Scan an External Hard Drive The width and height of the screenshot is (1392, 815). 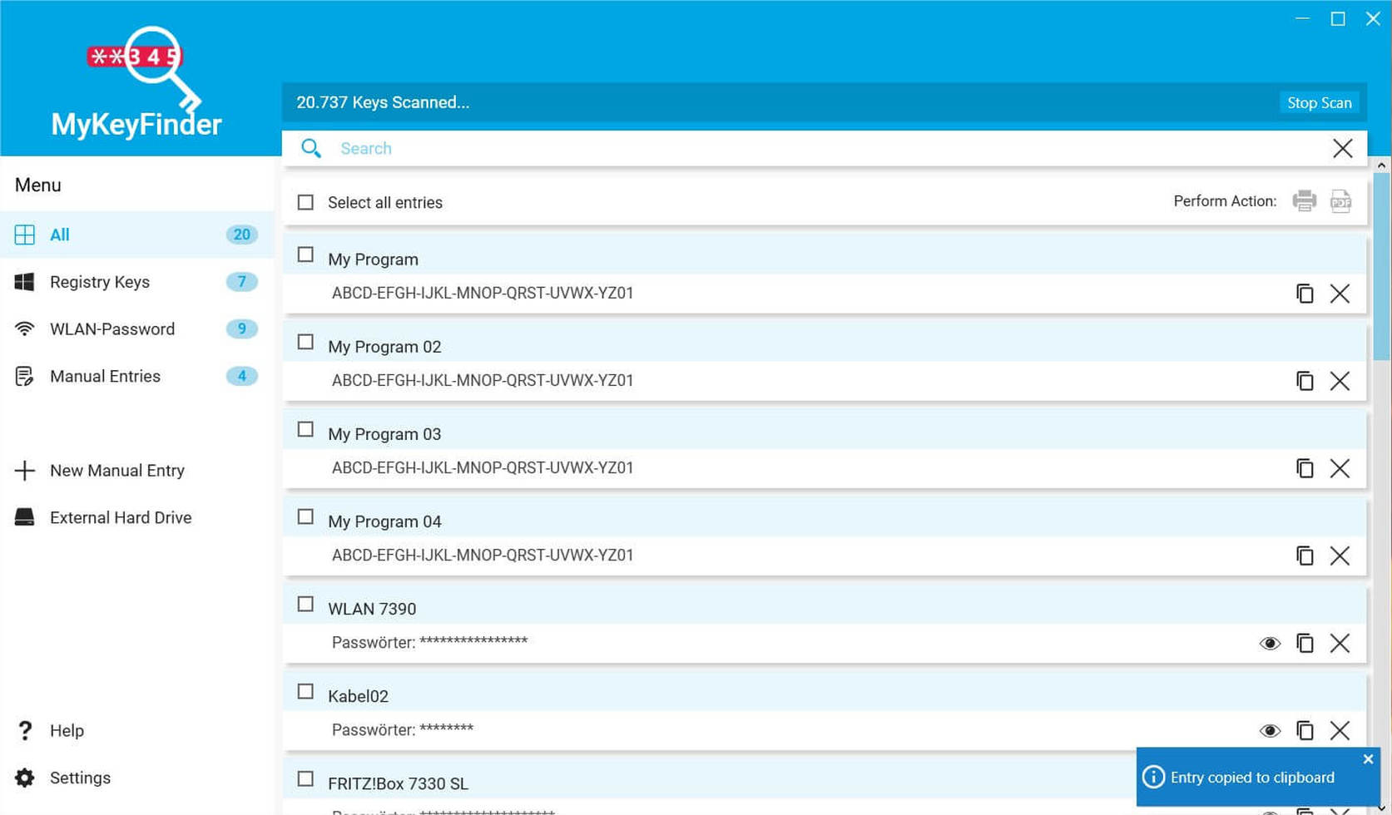point(120,517)
